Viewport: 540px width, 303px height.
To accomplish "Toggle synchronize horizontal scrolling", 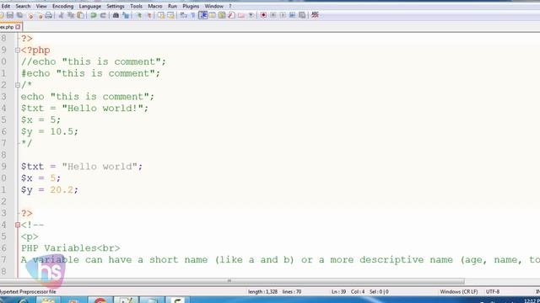I will [170, 15].
